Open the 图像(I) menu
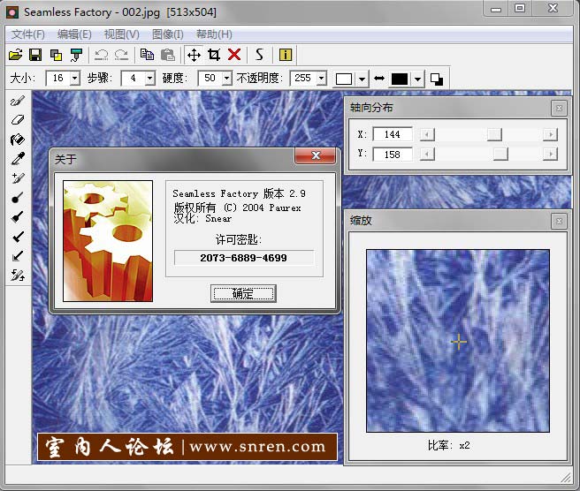The height and width of the screenshot is (491, 580). pyautogui.click(x=168, y=34)
